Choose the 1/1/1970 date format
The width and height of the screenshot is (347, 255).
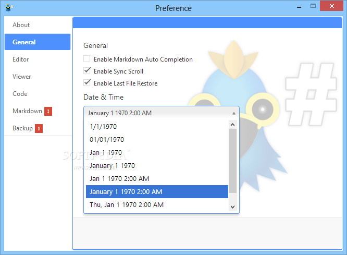coord(157,127)
